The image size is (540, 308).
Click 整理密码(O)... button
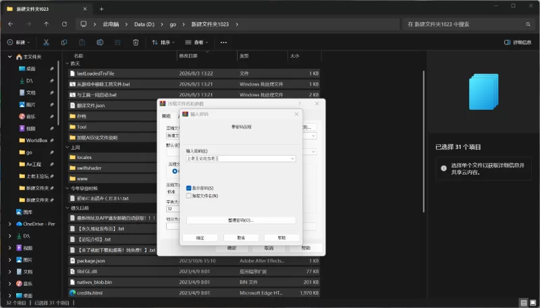pyautogui.click(x=241, y=220)
